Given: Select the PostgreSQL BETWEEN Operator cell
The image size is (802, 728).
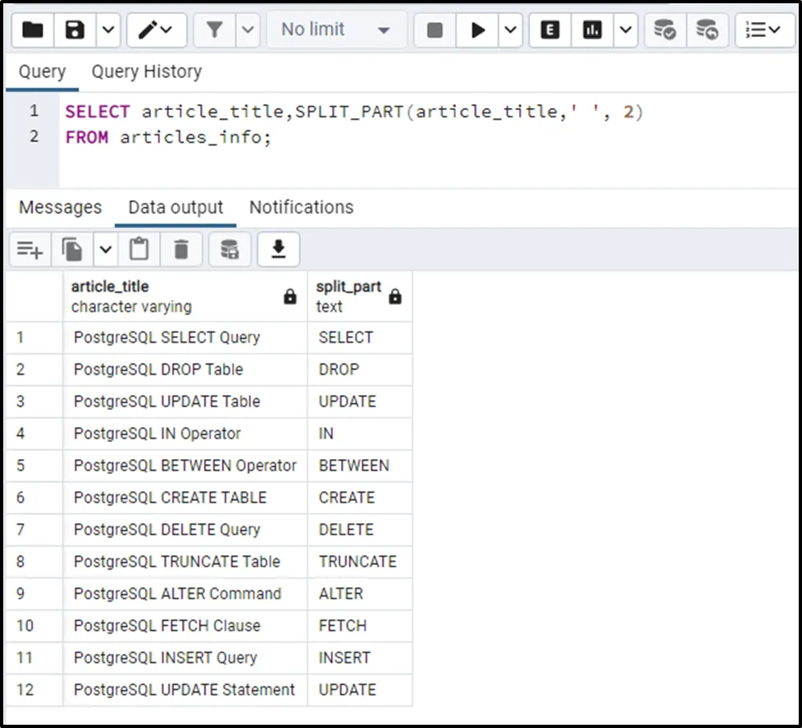Looking at the screenshot, I should [x=185, y=466].
